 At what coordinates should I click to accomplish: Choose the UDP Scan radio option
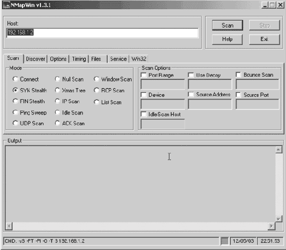(x=15, y=123)
